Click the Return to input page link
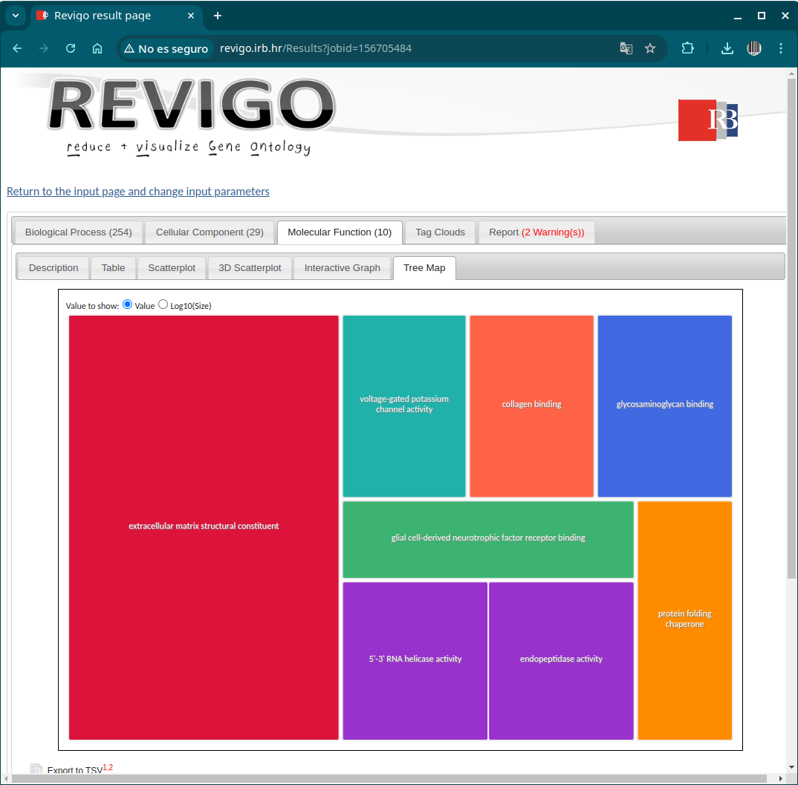 click(138, 192)
